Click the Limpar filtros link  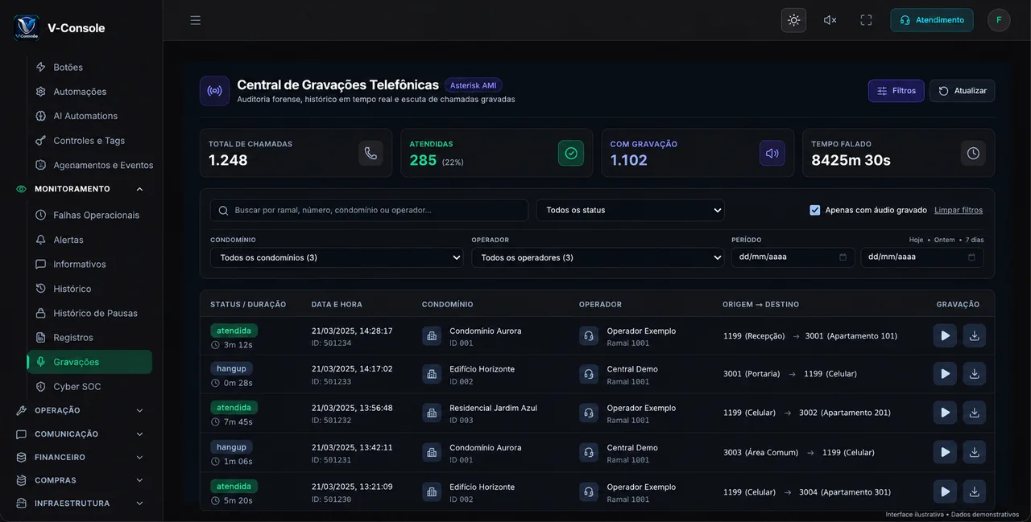[x=959, y=210]
